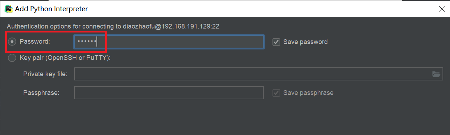
Task: Click the 'Password:' label text
Action: pyautogui.click(x=35, y=42)
